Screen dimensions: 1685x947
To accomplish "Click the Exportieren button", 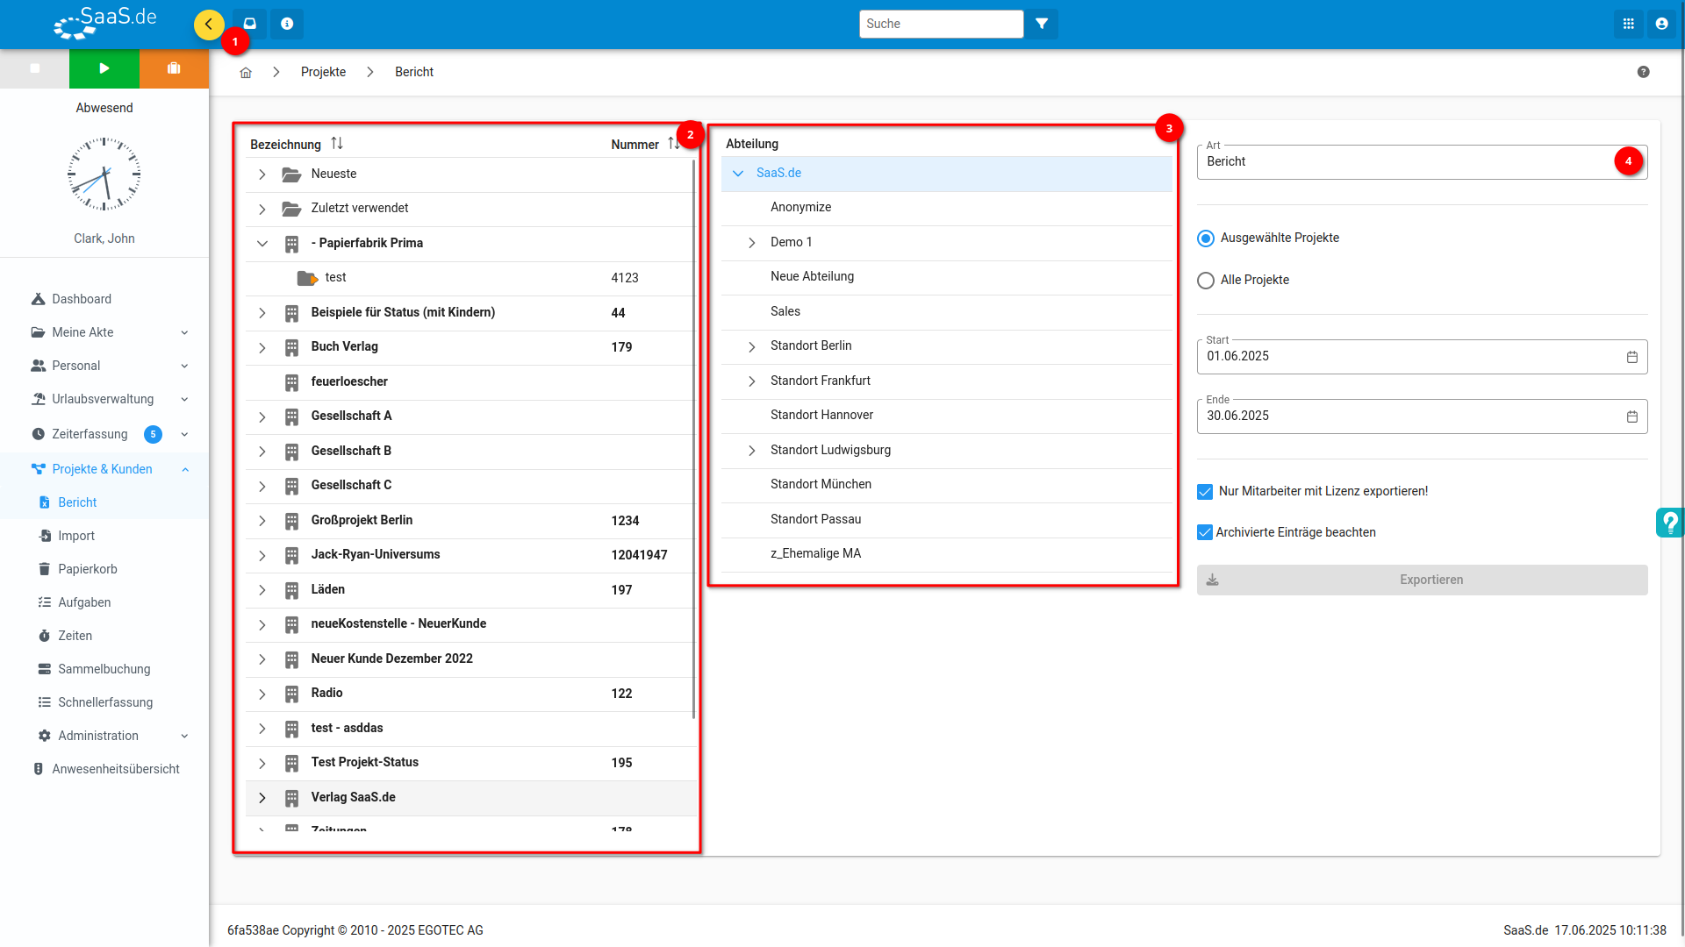I will (1422, 580).
